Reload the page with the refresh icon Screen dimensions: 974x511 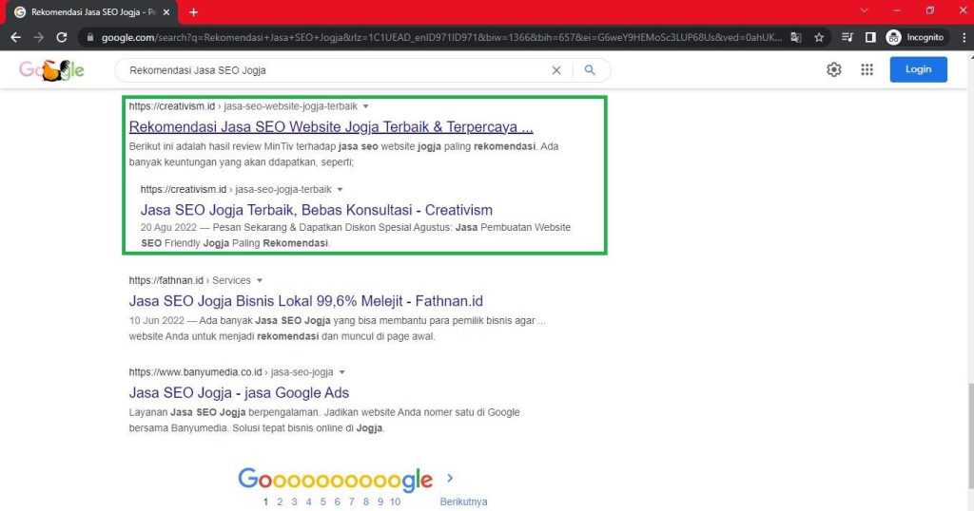pos(62,37)
